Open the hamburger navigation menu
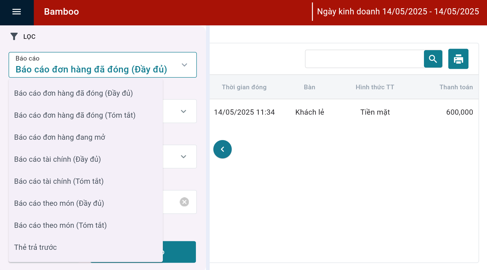The width and height of the screenshot is (487, 270). click(x=17, y=12)
